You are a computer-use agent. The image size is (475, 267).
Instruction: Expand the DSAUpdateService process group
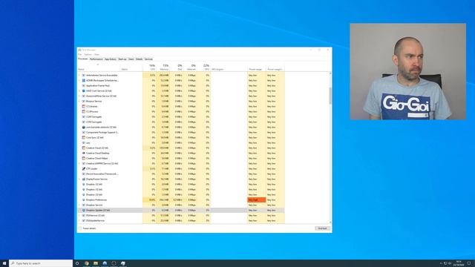click(79, 220)
